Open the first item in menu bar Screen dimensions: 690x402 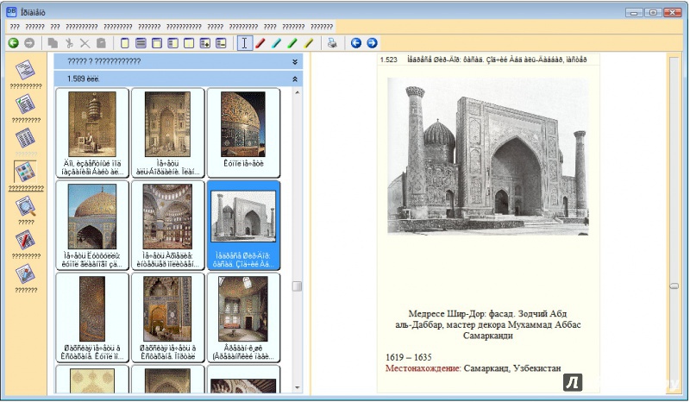tap(14, 27)
